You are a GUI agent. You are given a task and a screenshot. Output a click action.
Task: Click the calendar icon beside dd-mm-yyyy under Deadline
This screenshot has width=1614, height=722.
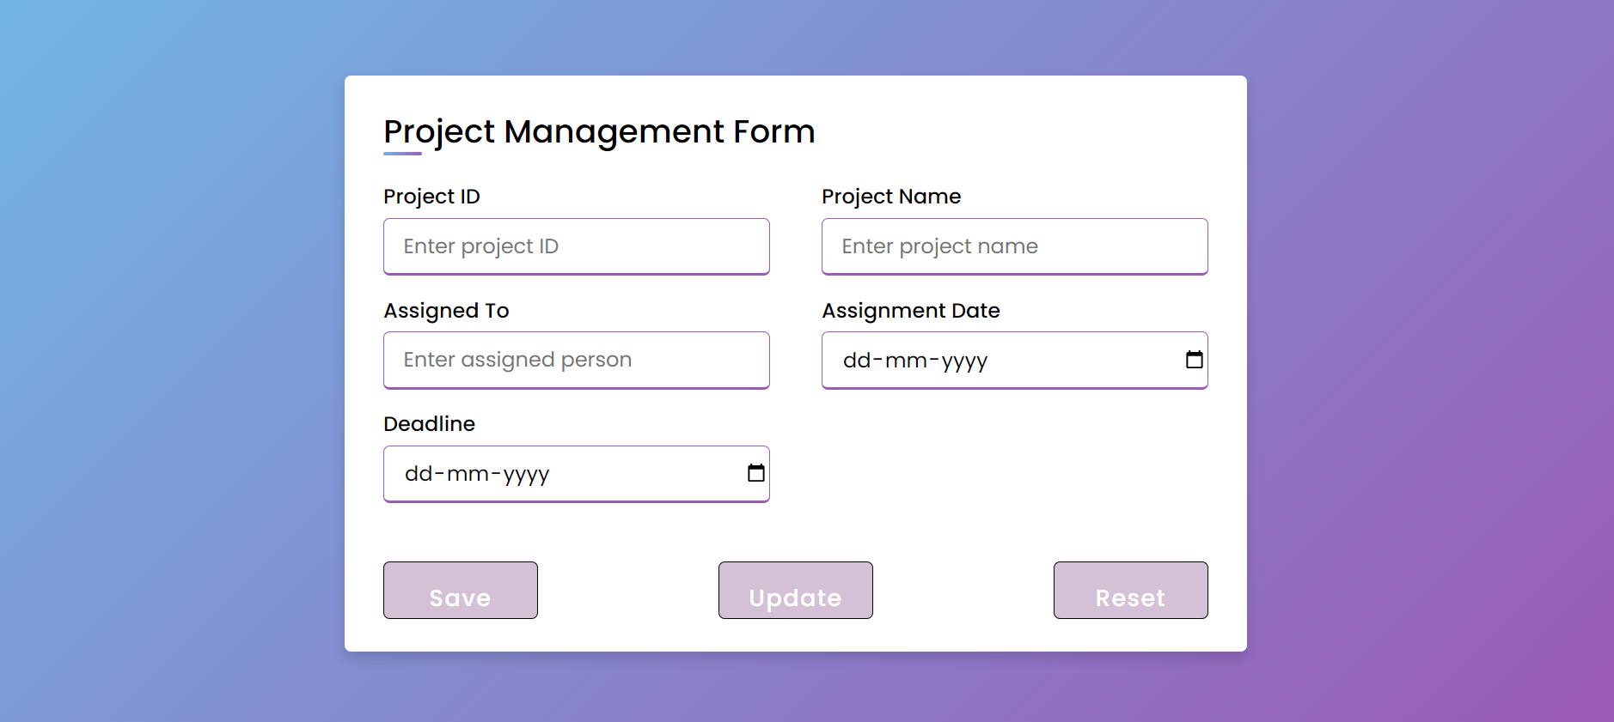coord(755,472)
